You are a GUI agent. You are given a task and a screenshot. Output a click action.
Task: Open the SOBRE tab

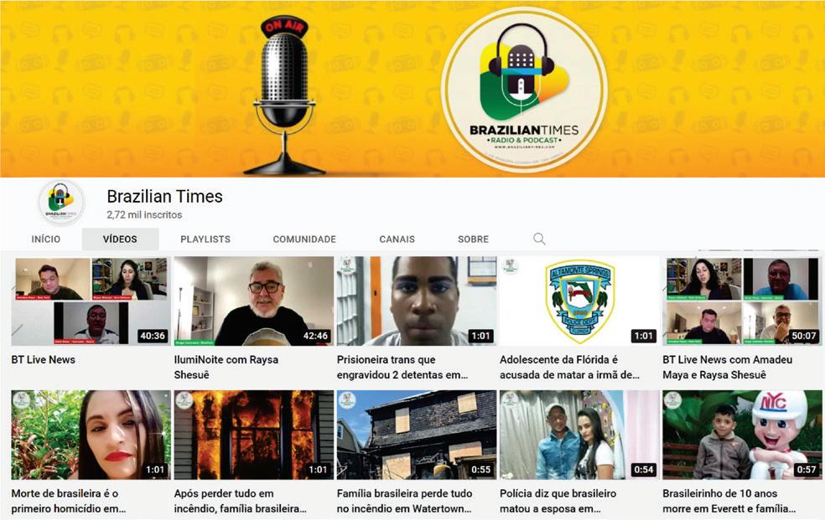pyautogui.click(x=473, y=239)
